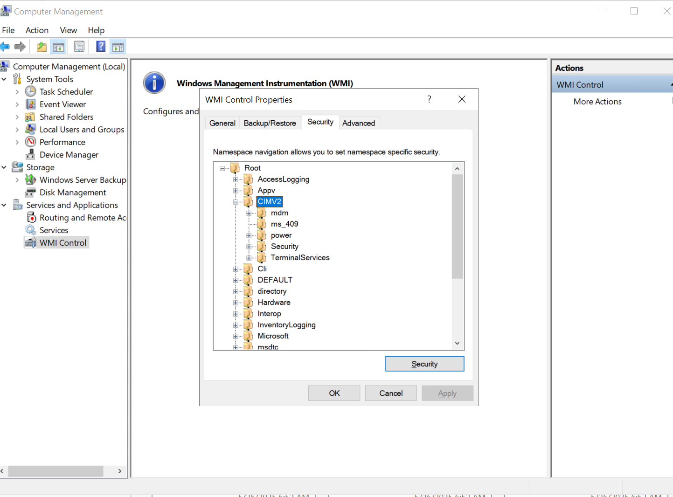The height and width of the screenshot is (497, 673).
Task: Open More Actions in Actions pane
Action: (x=597, y=102)
